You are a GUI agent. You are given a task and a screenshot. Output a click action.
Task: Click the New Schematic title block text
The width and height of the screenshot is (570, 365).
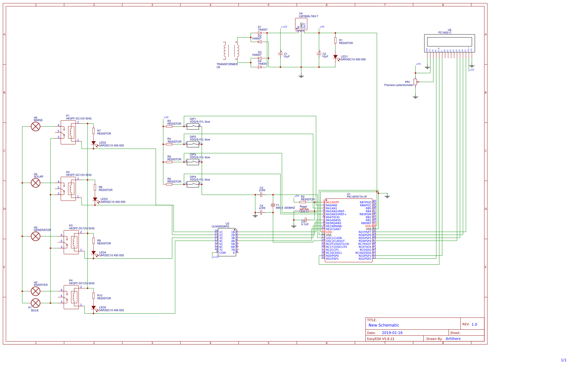click(383, 325)
